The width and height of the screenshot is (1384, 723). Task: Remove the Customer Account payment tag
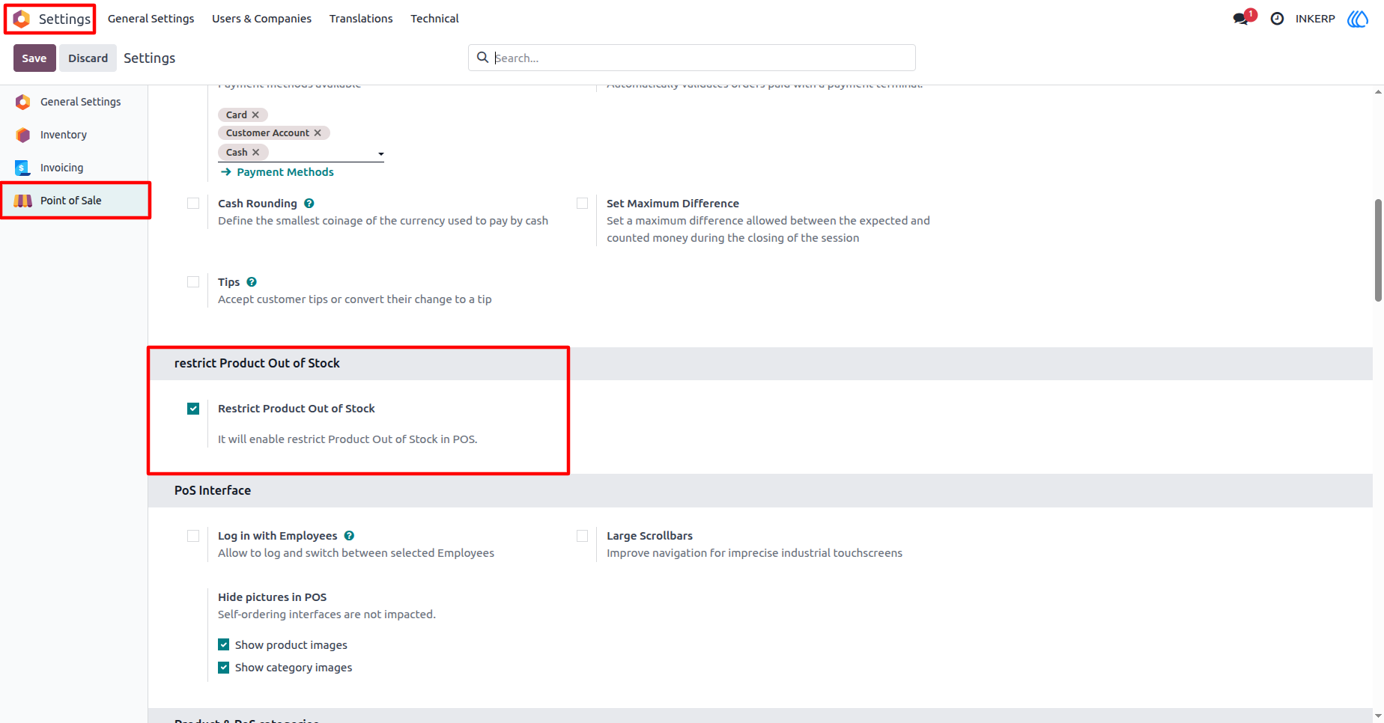pos(318,132)
